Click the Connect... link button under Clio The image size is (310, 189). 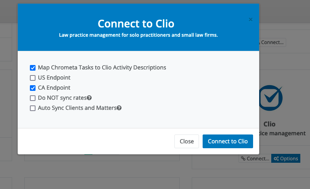point(255,159)
